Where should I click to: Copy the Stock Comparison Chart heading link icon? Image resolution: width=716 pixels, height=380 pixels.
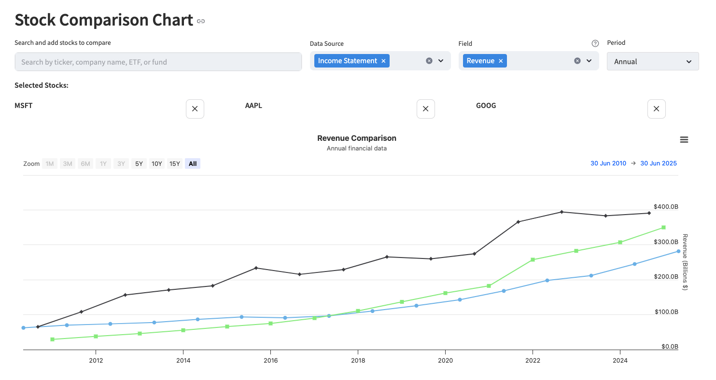point(201,21)
